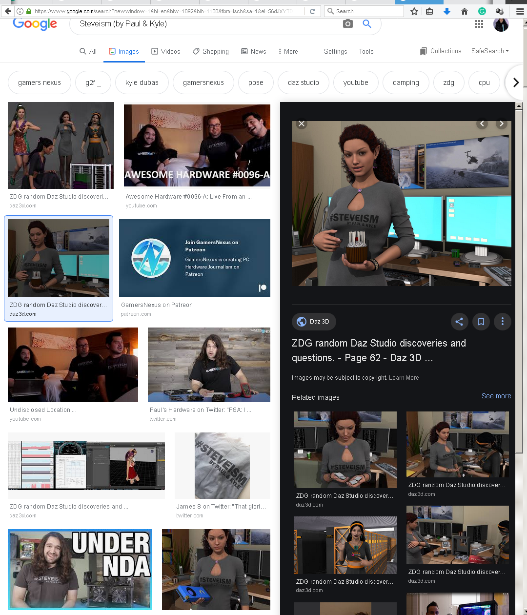Expand the More search menu
527x615 pixels.
(288, 51)
